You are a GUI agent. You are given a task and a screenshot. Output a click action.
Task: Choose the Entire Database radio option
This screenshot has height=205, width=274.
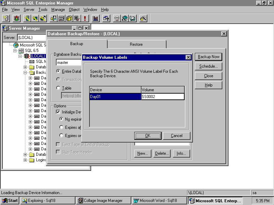[58, 71]
